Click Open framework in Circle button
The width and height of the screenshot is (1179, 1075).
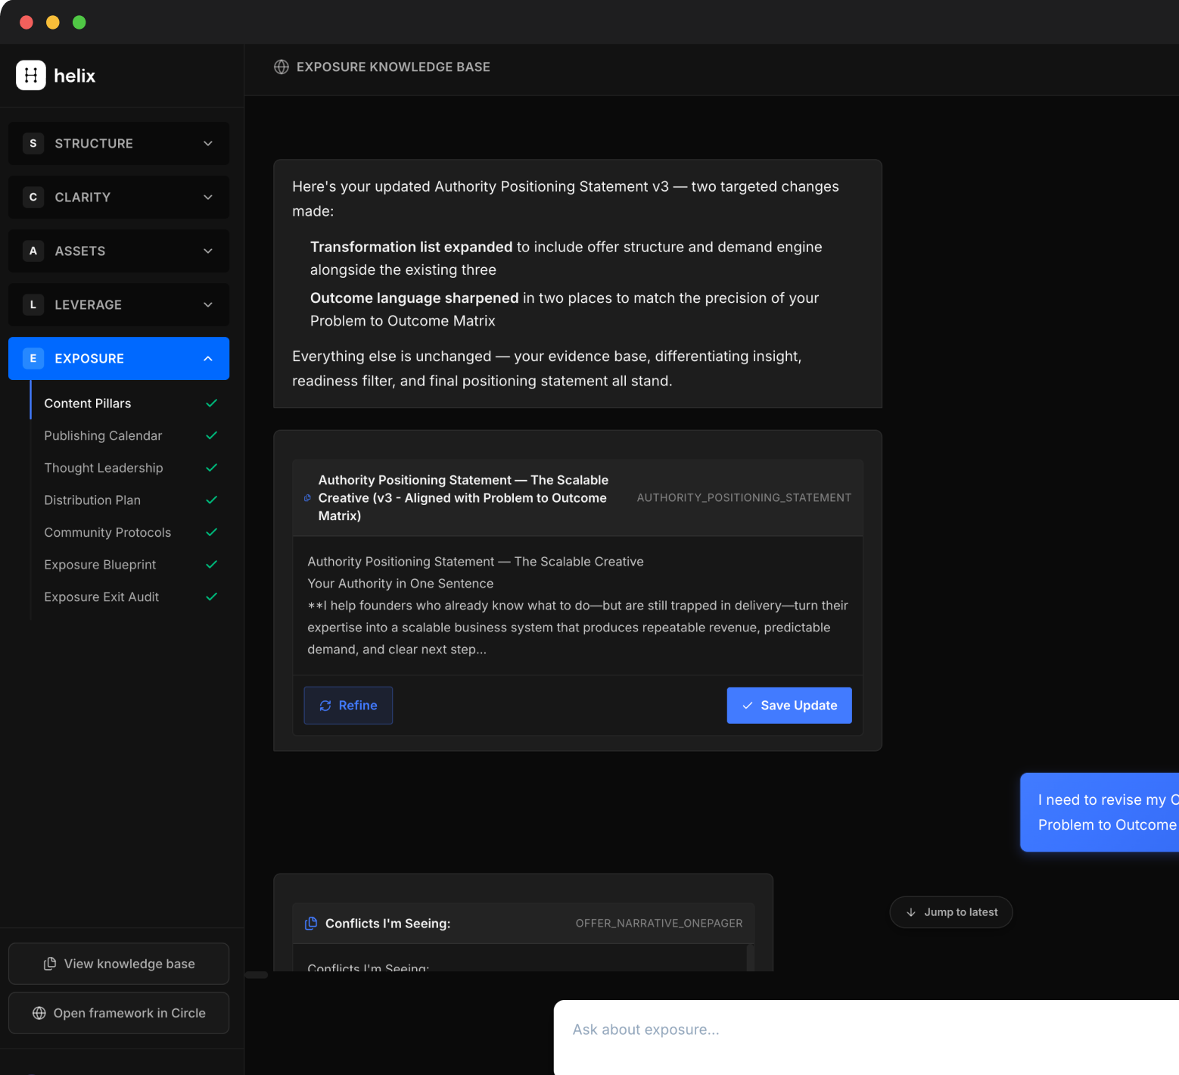pos(119,1013)
